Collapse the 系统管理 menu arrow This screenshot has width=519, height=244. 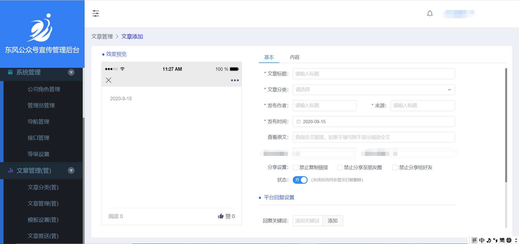[71, 72]
